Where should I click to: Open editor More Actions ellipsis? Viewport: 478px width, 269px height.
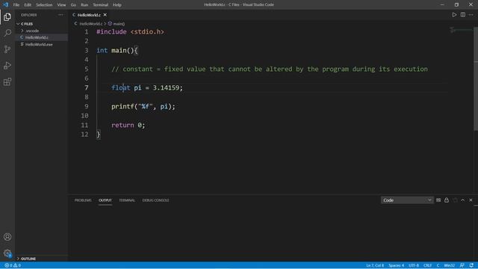(x=471, y=15)
